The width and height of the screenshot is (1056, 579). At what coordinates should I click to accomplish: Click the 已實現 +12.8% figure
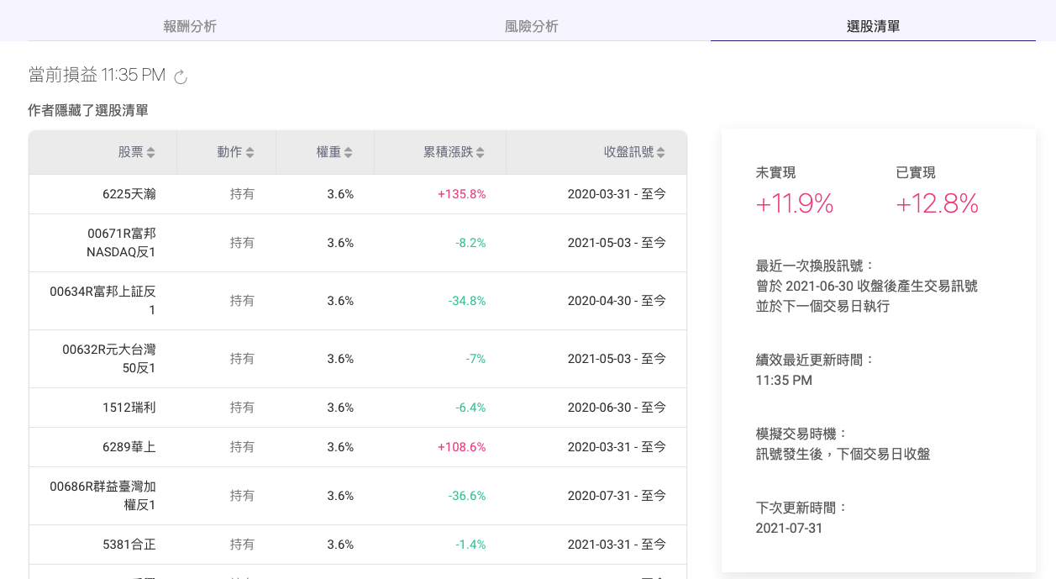[937, 203]
